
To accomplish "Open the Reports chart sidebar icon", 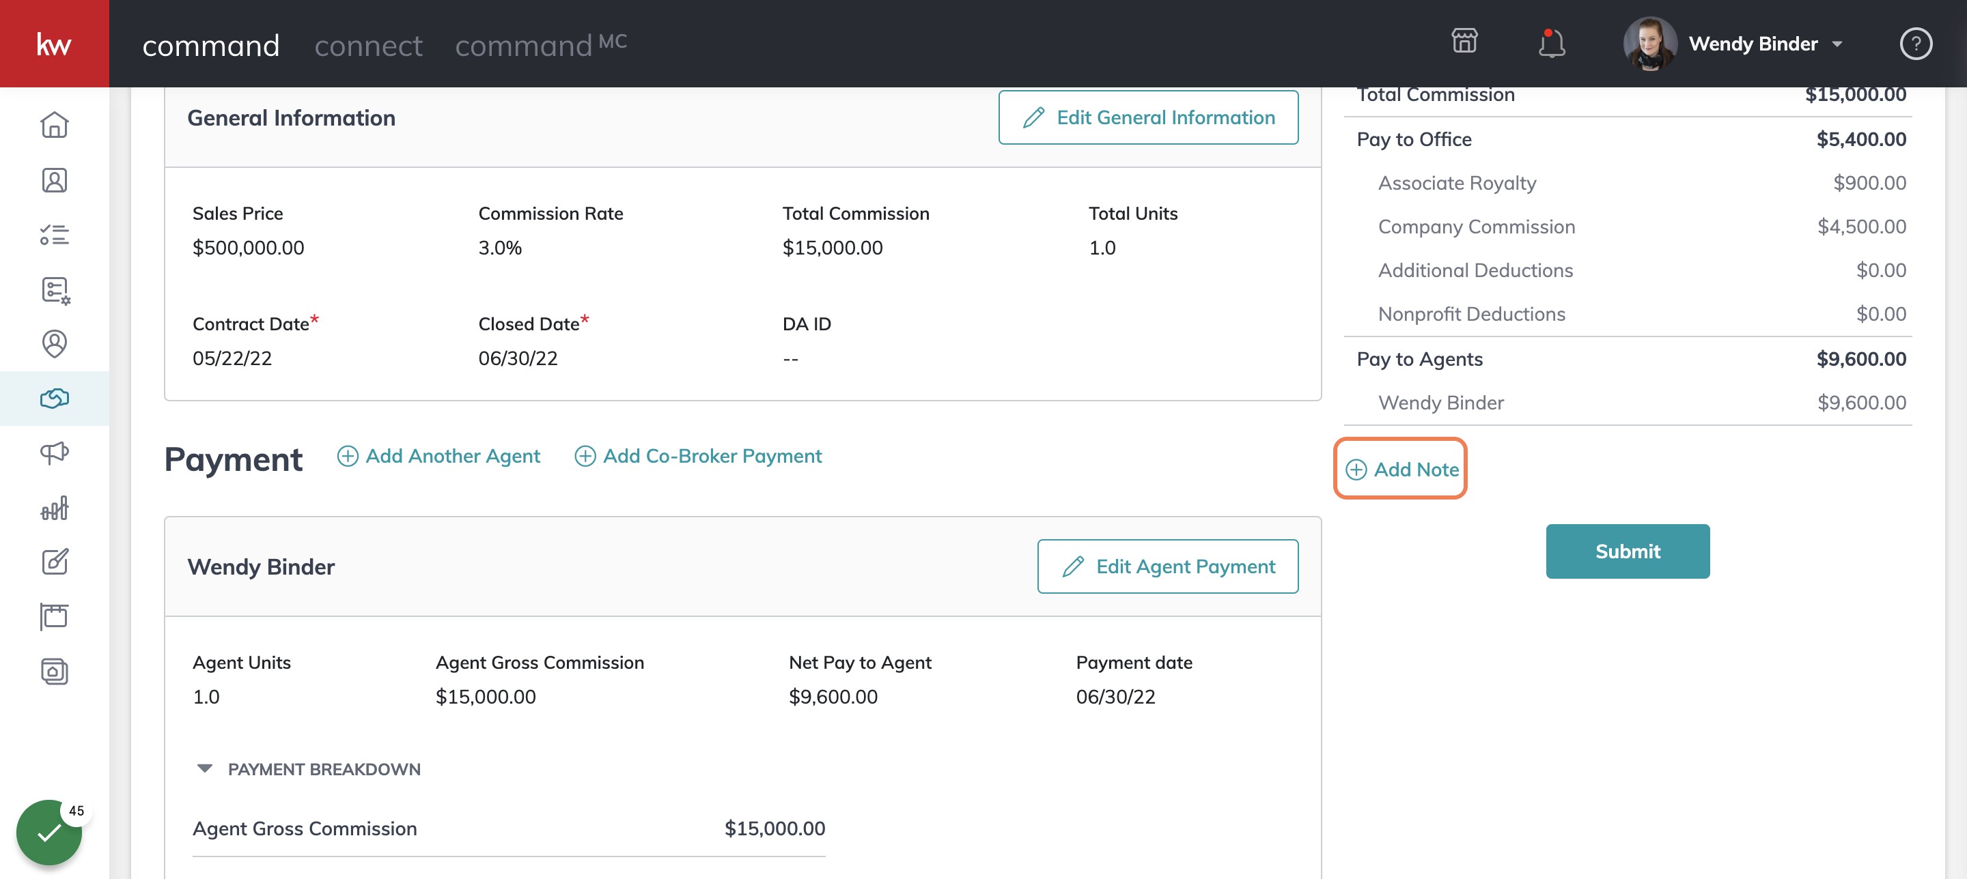I will [x=54, y=508].
